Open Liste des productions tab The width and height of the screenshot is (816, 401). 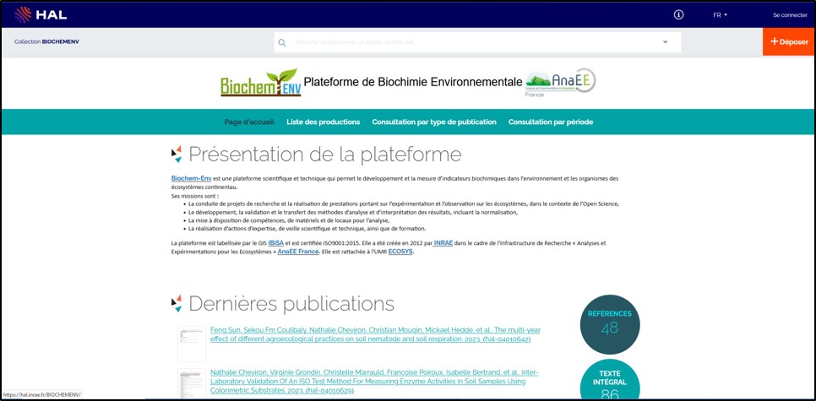click(x=324, y=122)
